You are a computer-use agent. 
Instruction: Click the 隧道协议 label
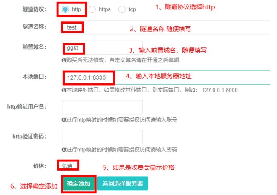(34, 9)
